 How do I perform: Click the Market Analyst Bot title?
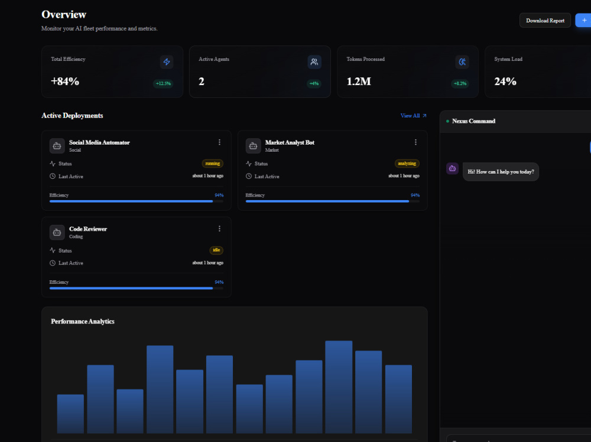290,142
